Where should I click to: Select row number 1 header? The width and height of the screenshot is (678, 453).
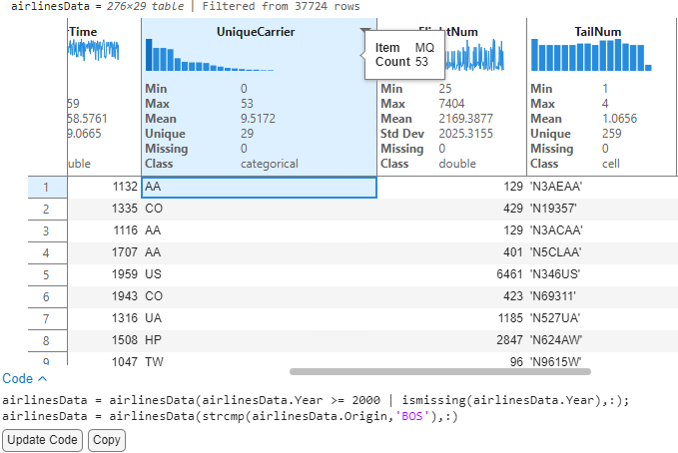tap(45, 187)
